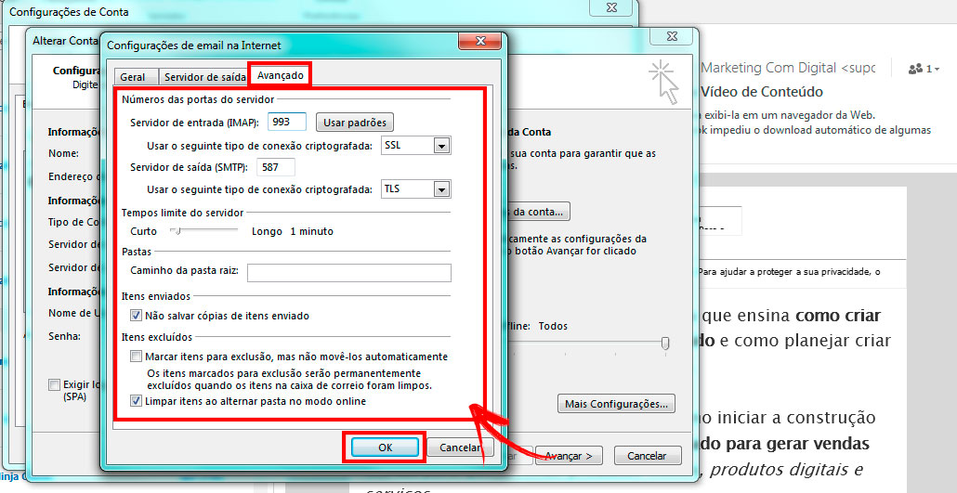Open Mais Configurações button

click(616, 404)
